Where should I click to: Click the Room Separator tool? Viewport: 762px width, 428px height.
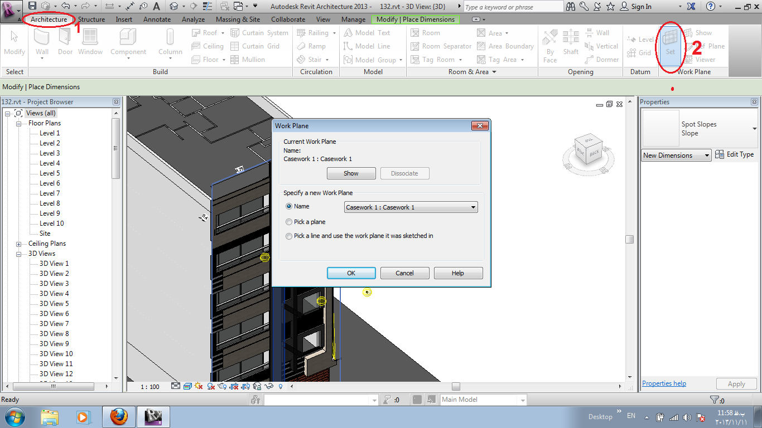[x=441, y=46]
